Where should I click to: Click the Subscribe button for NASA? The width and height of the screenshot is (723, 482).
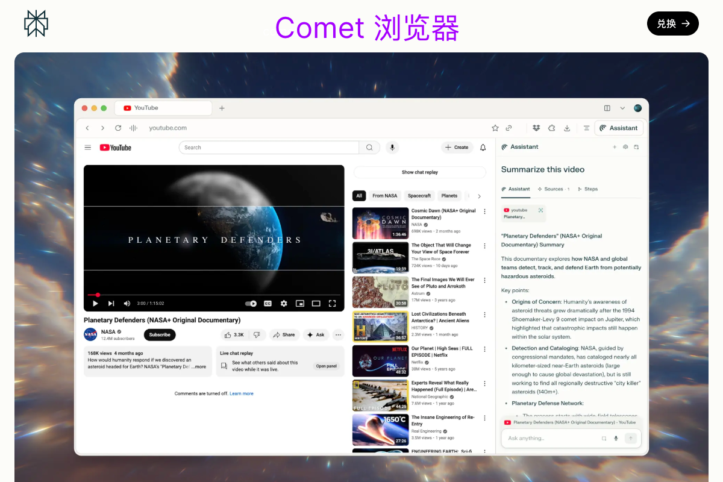[x=159, y=334]
